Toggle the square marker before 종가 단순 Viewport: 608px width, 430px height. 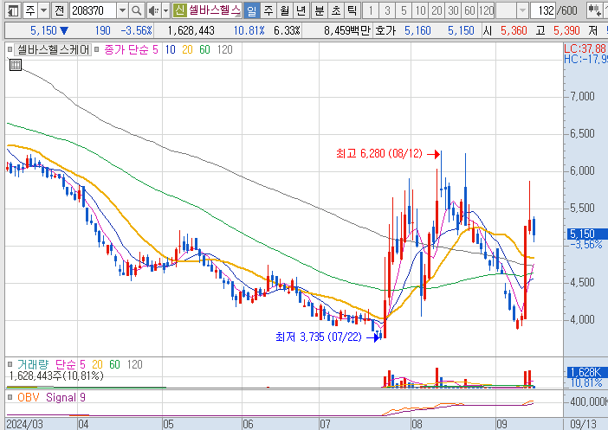coord(96,49)
